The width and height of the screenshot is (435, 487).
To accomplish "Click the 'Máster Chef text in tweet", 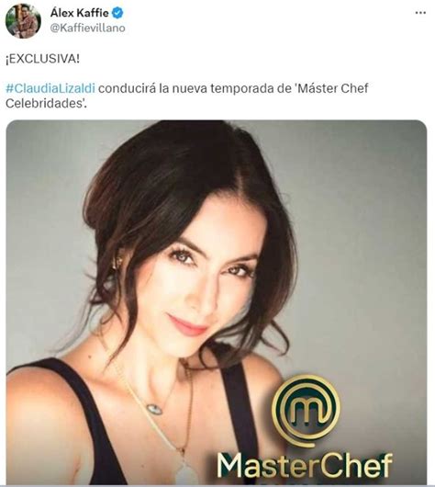I will (x=330, y=88).
